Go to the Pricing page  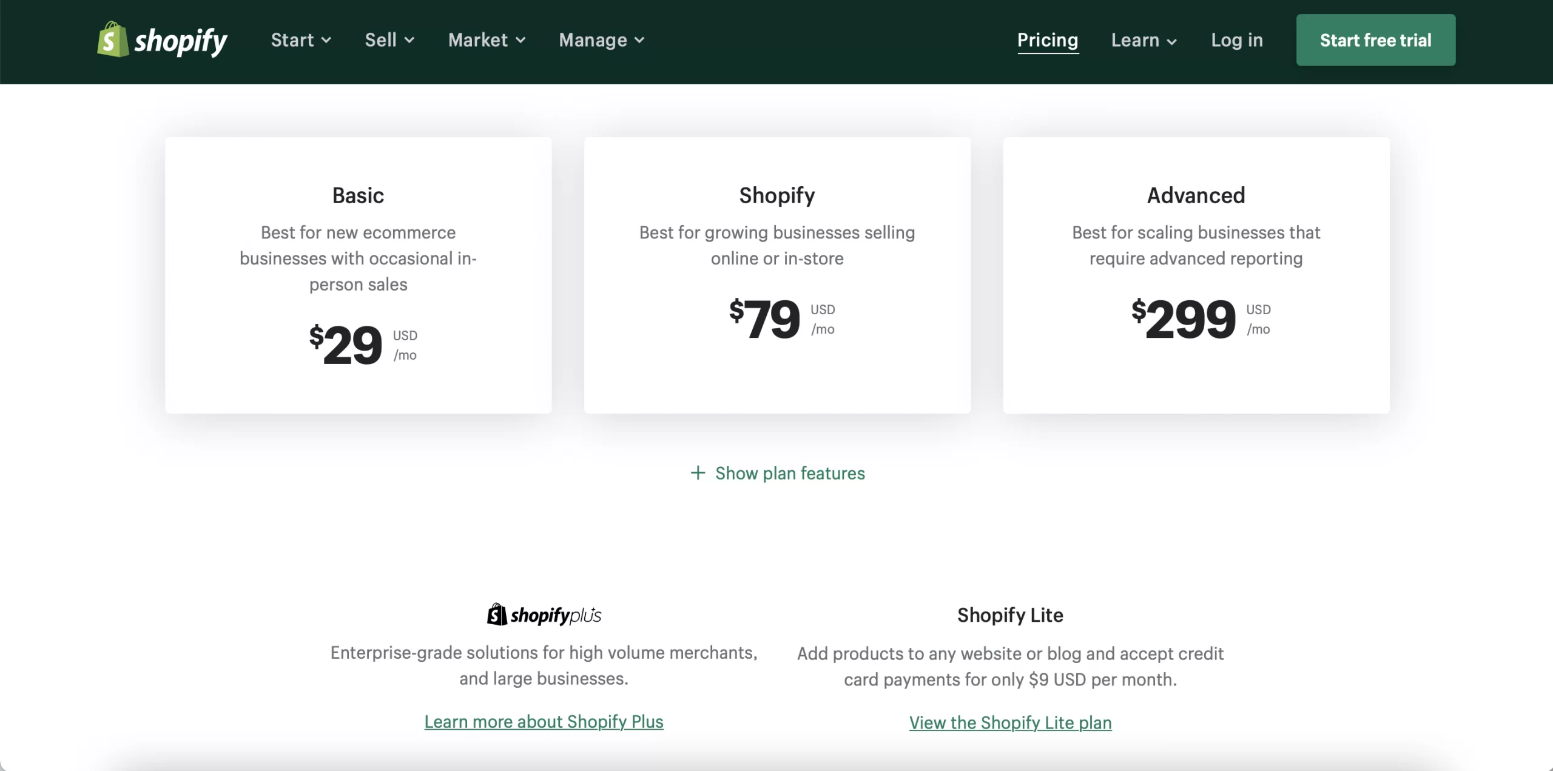(1048, 40)
